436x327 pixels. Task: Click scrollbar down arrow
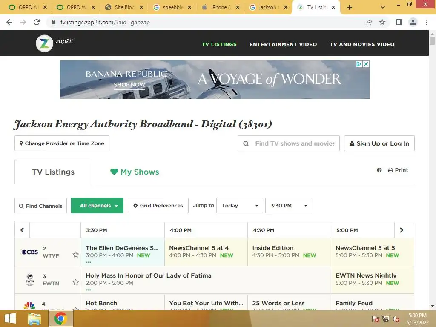(x=432, y=306)
